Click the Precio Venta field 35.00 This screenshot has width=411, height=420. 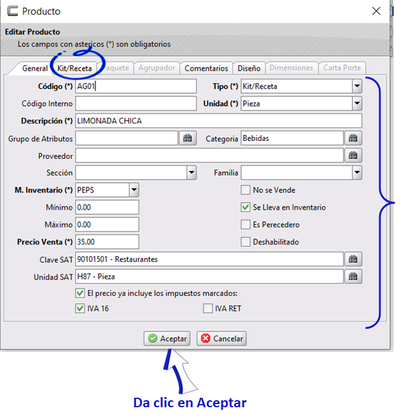point(108,242)
